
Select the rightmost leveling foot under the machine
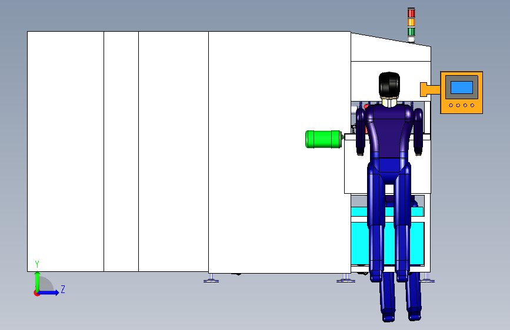426,277
